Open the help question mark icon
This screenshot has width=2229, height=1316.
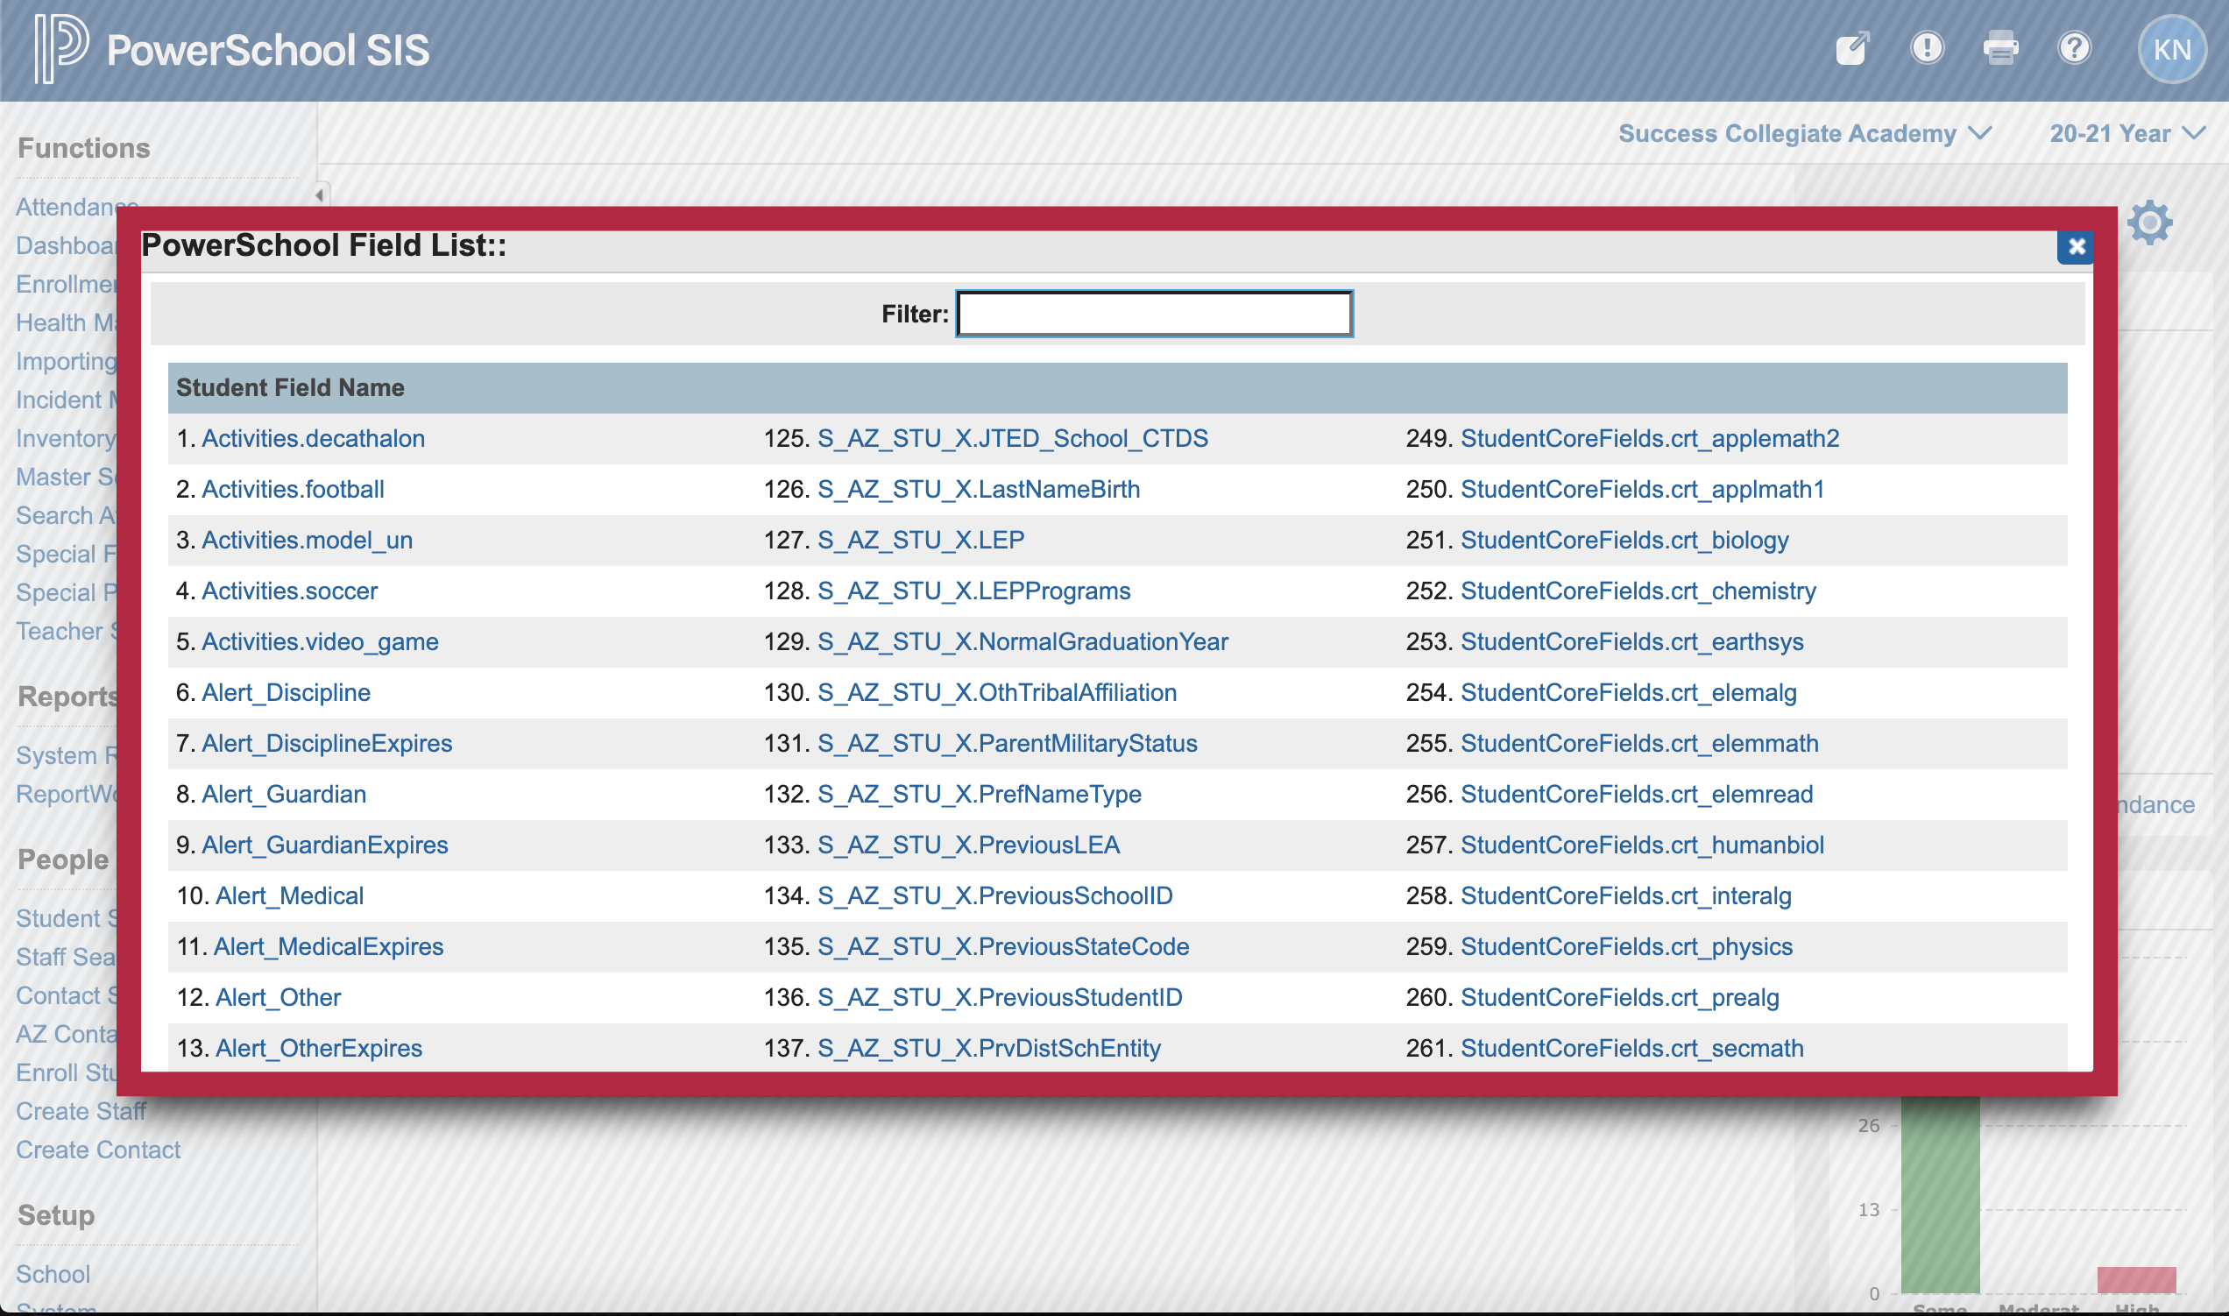click(x=2074, y=48)
